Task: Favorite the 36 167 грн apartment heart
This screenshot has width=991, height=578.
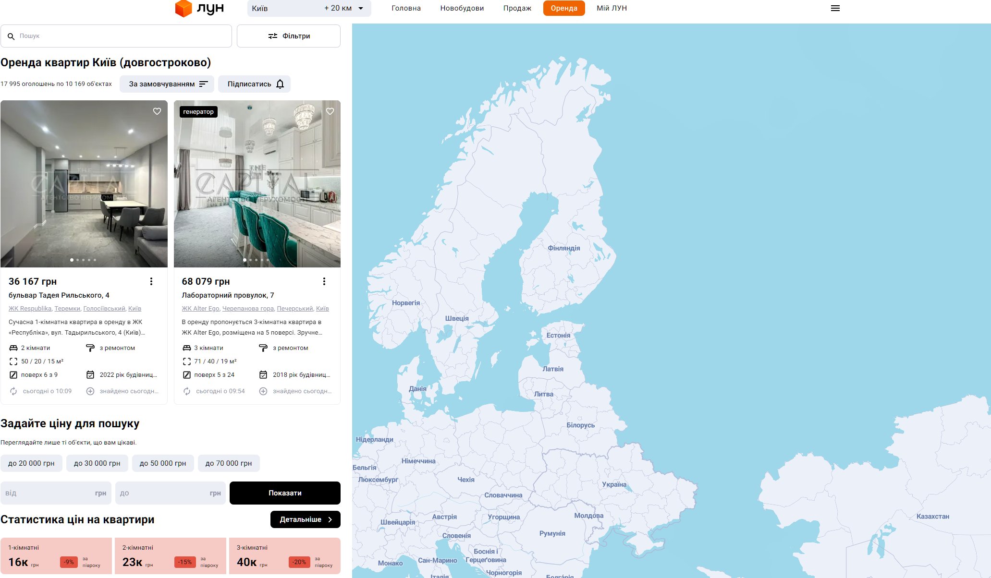Action: click(x=157, y=111)
